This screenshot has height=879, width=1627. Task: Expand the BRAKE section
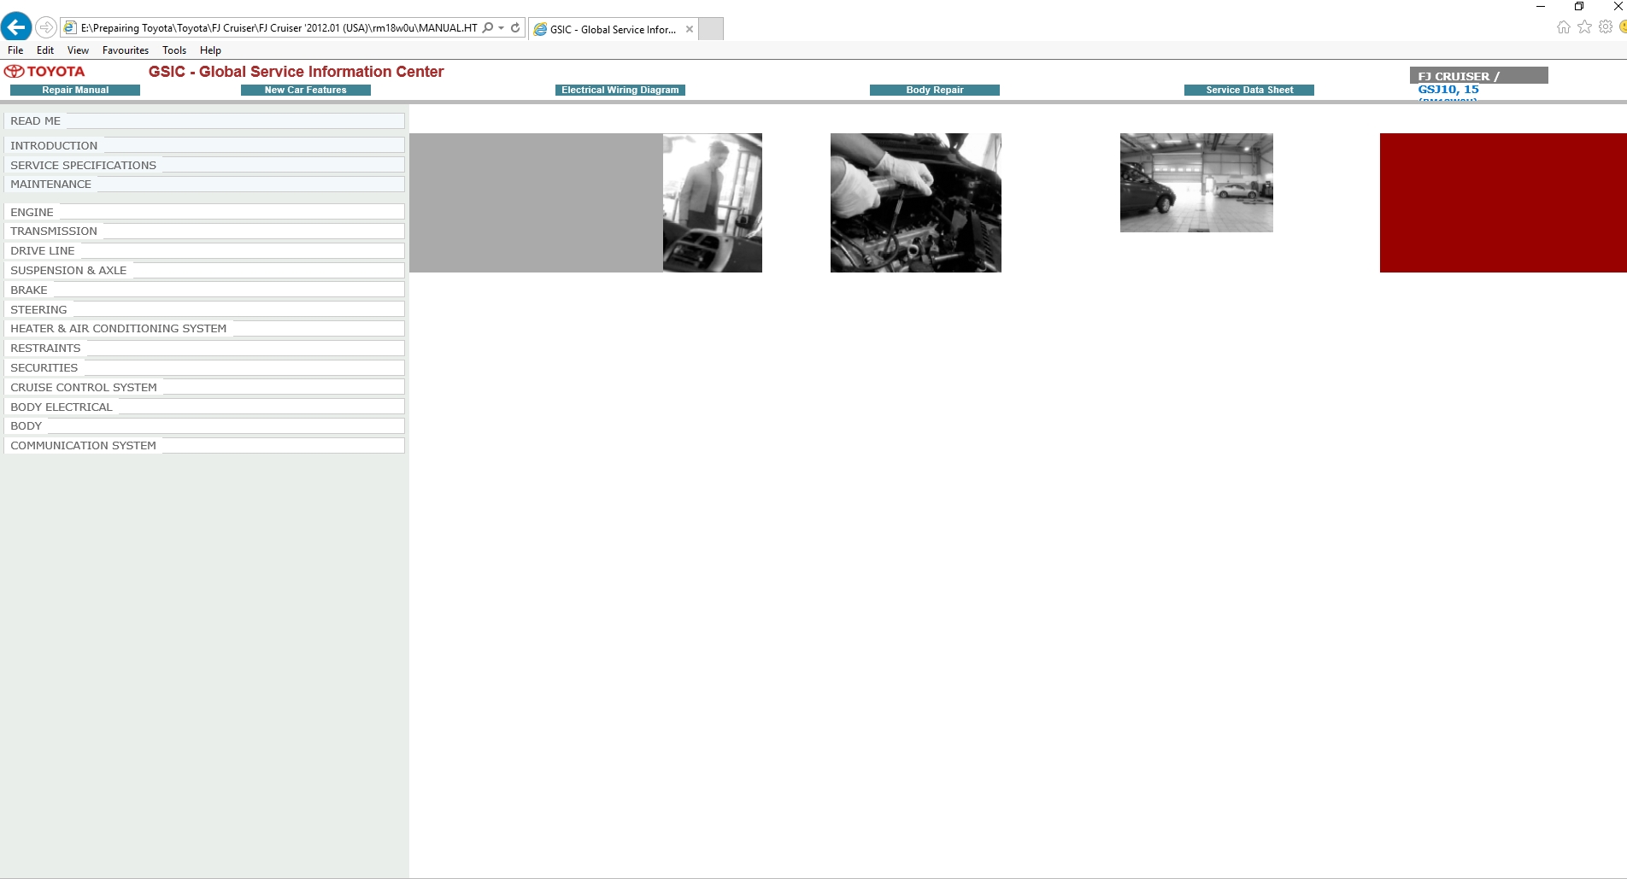(29, 290)
